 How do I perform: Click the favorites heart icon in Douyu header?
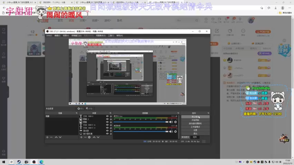point(213,19)
